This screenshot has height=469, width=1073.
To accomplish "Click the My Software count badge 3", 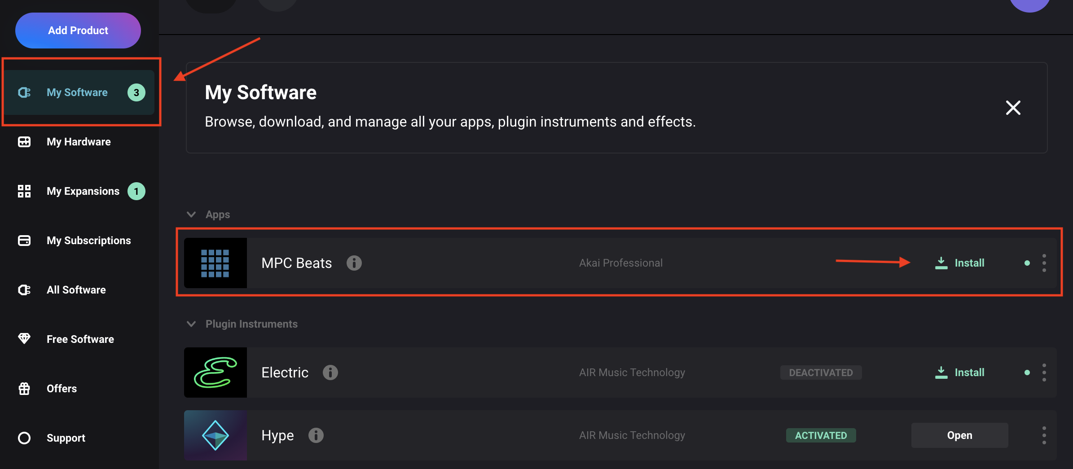I will (136, 92).
